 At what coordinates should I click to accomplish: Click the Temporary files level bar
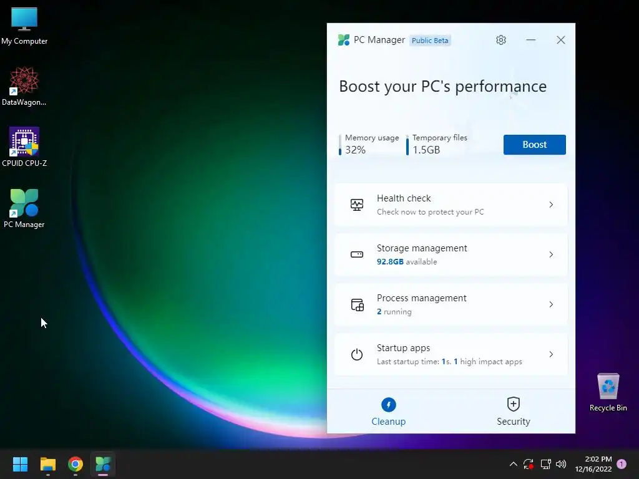[x=407, y=145]
